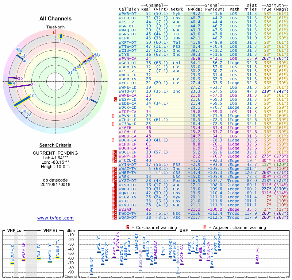Click the 'Lon: -88.15***' text
This screenshot has height=280, width=292.
pos(55,162)
